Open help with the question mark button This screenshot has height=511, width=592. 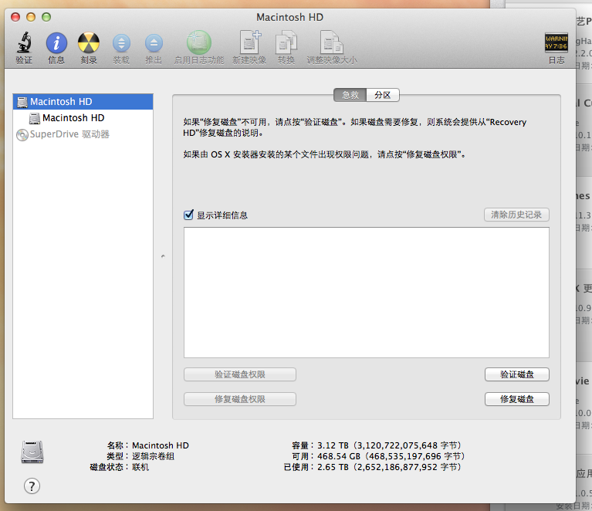32,486
